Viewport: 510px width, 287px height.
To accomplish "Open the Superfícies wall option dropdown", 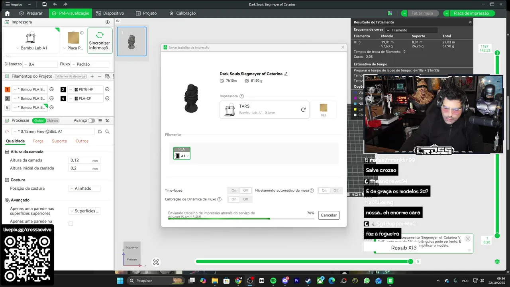I will (x=84, y=211).
